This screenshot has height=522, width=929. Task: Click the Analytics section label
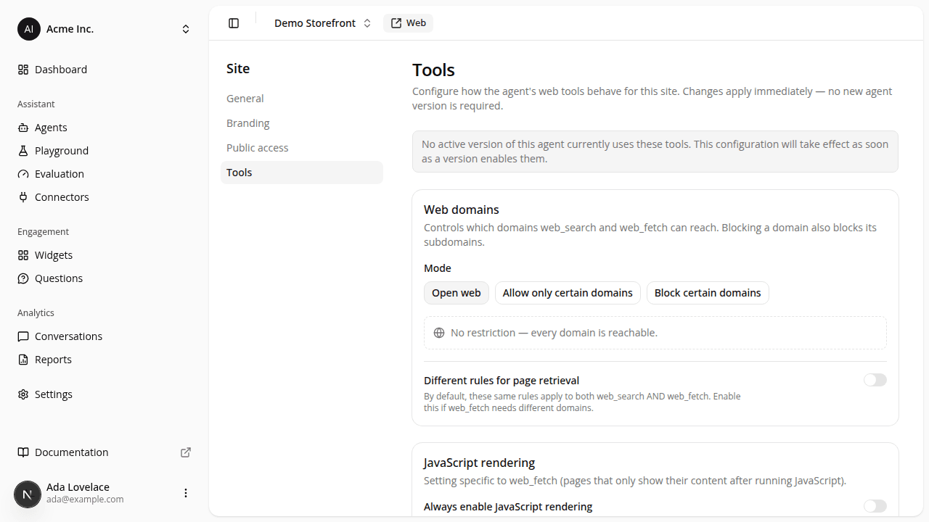pos(36,313)
